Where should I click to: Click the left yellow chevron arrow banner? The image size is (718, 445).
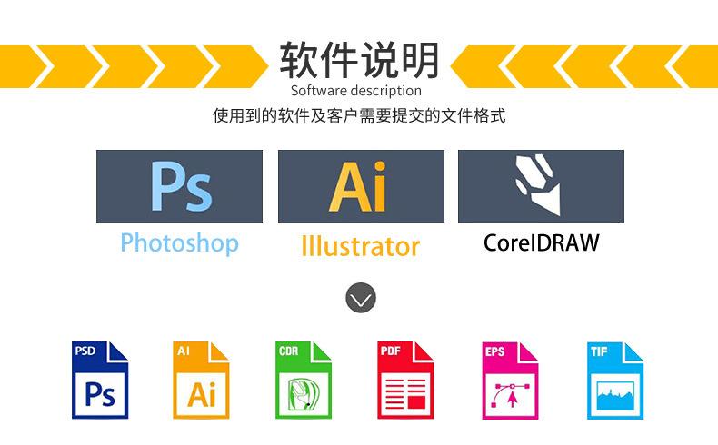(135, 66)
